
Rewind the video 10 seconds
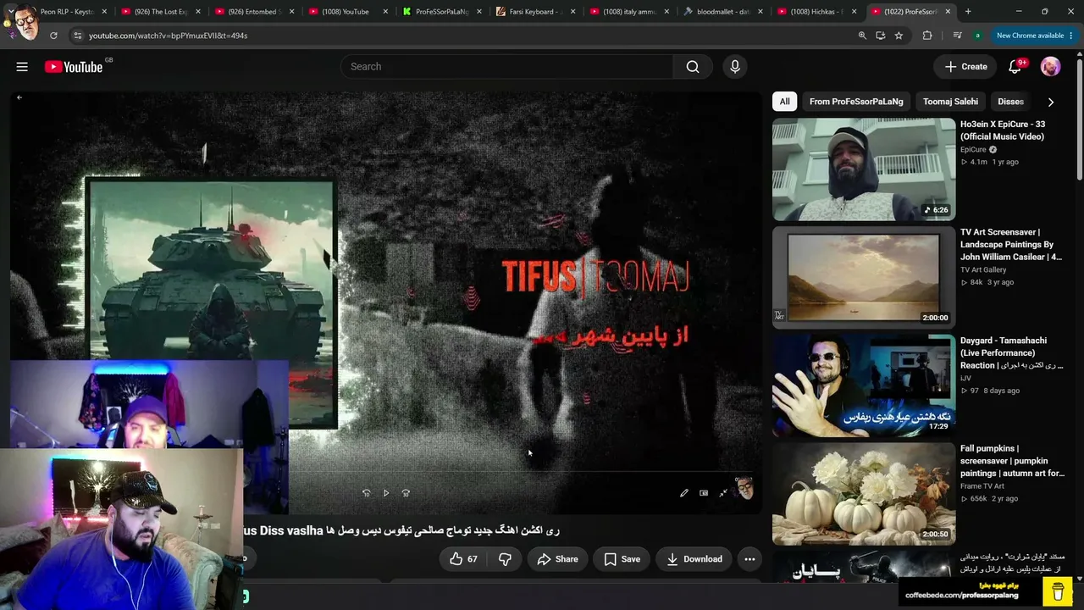(367, 493)
